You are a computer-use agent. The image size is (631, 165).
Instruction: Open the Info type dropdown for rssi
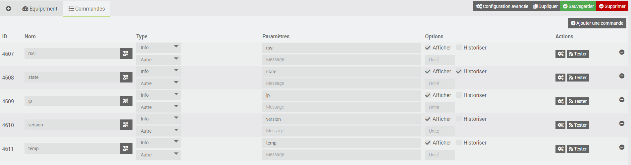click(x=158, y=48)
